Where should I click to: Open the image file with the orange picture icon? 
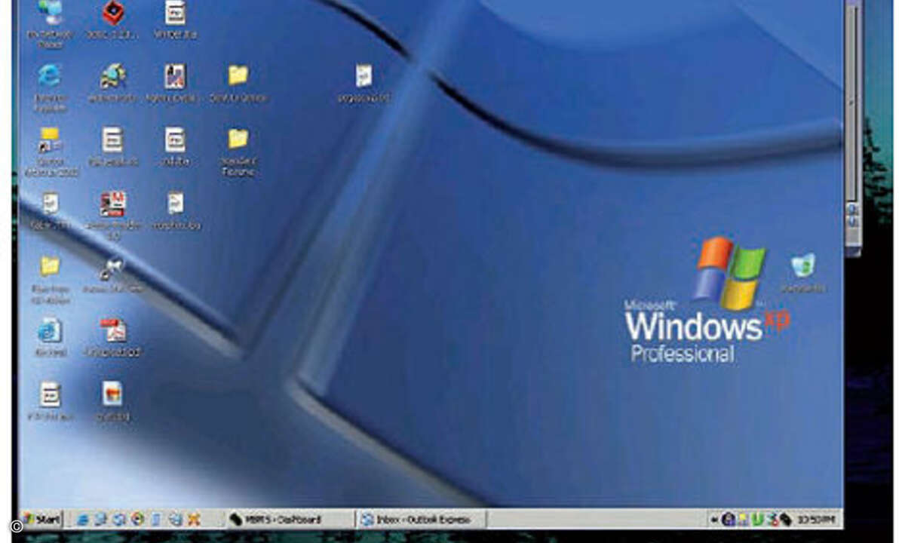coord(112,393)
